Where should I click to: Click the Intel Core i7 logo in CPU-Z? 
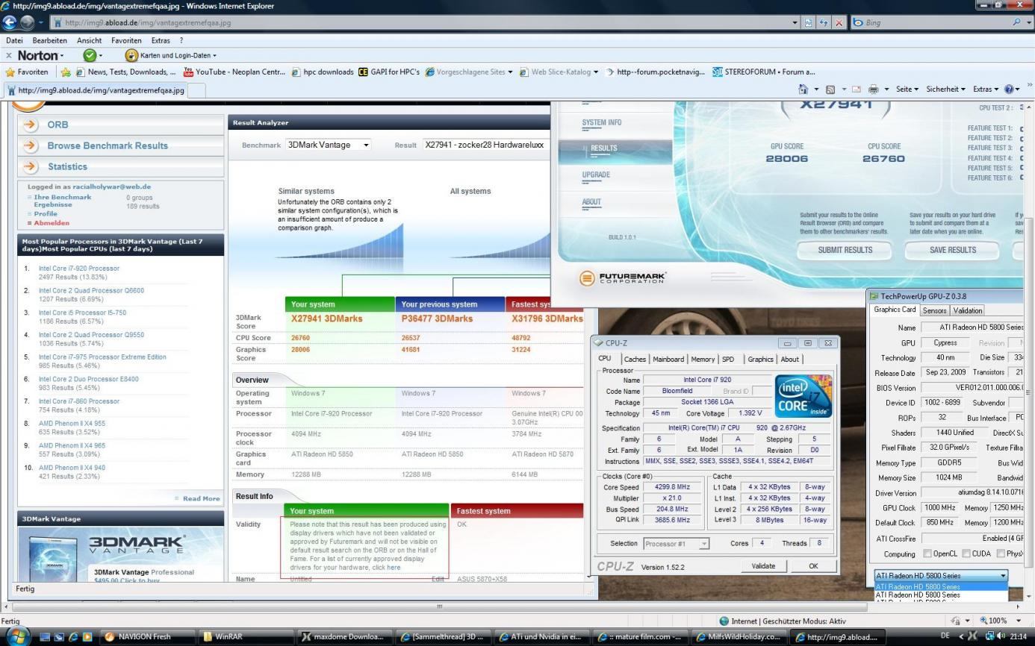804,395
